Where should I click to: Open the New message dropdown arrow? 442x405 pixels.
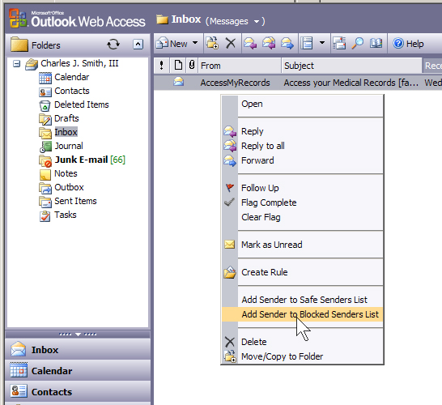[x=195, y=43]
